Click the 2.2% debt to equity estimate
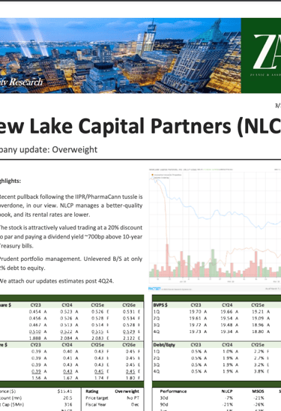The width and height of the screenshot is (281, 411). [259, 352]
